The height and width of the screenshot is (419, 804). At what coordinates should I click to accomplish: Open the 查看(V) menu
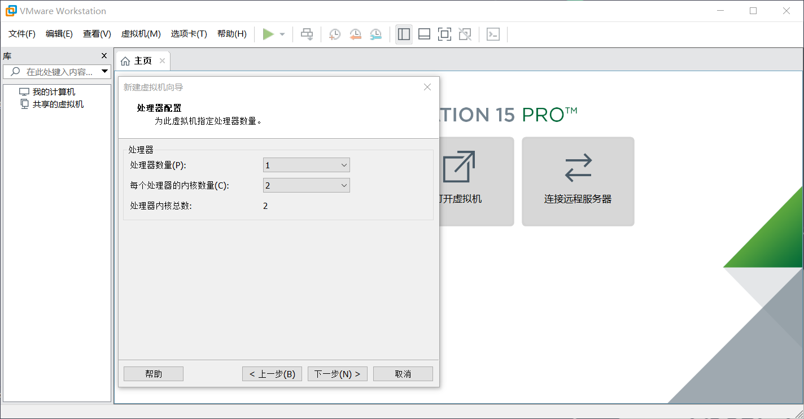point(97,34)
